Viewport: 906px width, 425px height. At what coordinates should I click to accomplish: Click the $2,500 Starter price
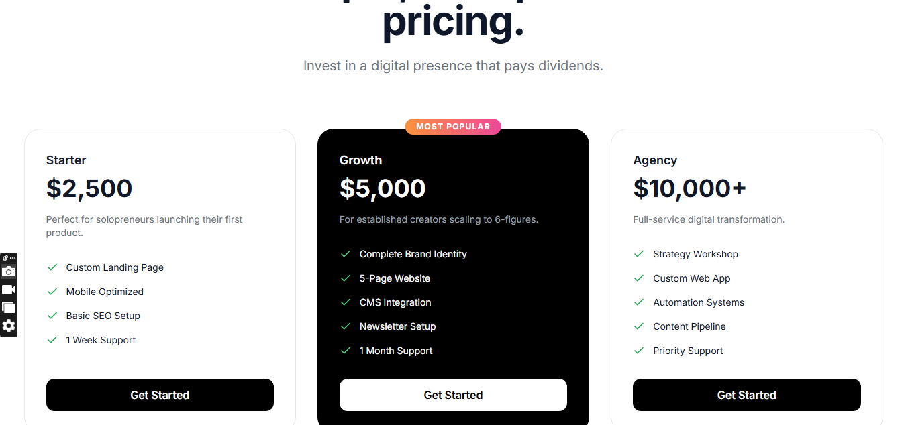click(89, 188)
